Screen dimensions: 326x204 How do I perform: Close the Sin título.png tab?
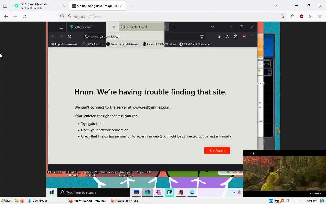121,6
